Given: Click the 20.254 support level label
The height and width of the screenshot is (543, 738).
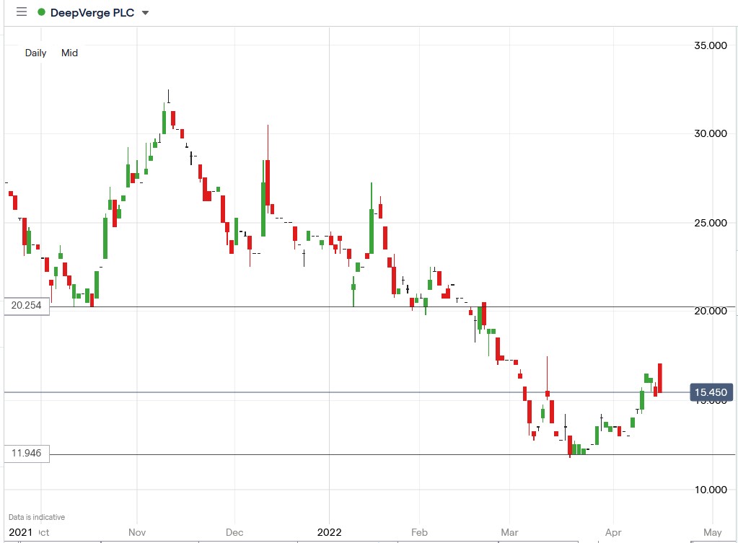Looking at the screenshot, I should point(25,306).
